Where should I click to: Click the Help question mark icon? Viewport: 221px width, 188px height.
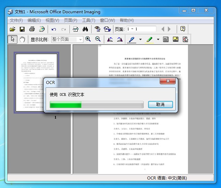pos(183,29)
